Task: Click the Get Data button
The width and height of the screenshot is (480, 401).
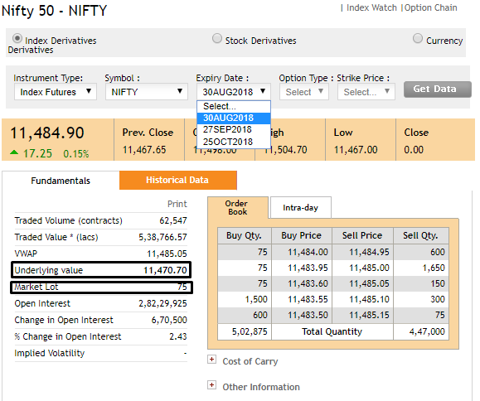Action: (x=438, y=89)
